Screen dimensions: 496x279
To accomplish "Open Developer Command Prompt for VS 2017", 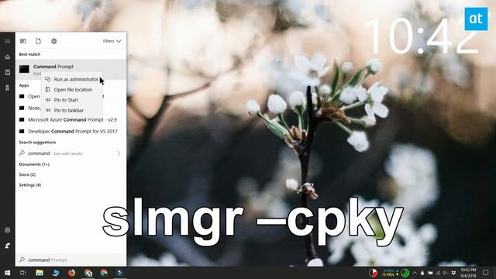I will click(71, 131).
